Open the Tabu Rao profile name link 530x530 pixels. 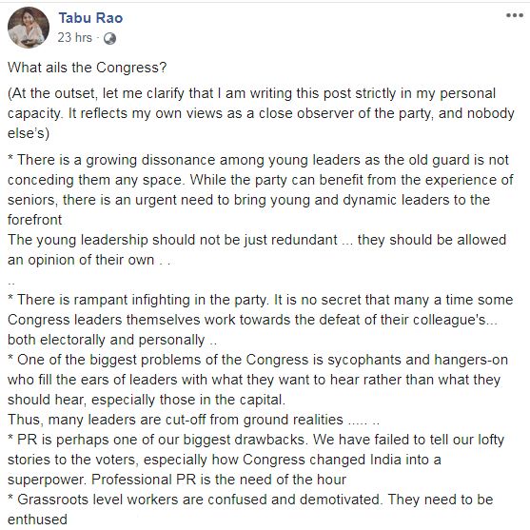pyautogui.click(x=90, y=18)
